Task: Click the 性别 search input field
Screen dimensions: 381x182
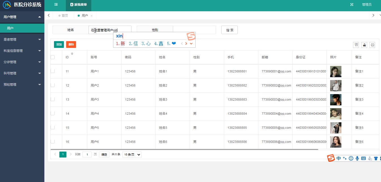Action: [194, 30]
